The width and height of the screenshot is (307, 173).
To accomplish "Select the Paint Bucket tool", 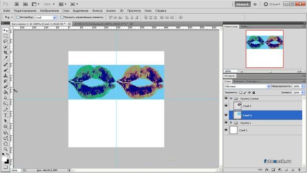I will (5, 92).
